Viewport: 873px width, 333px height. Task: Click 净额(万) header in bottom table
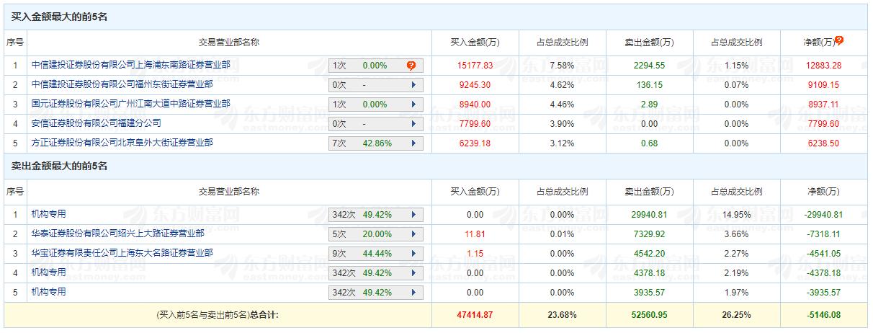click(824, 191)
